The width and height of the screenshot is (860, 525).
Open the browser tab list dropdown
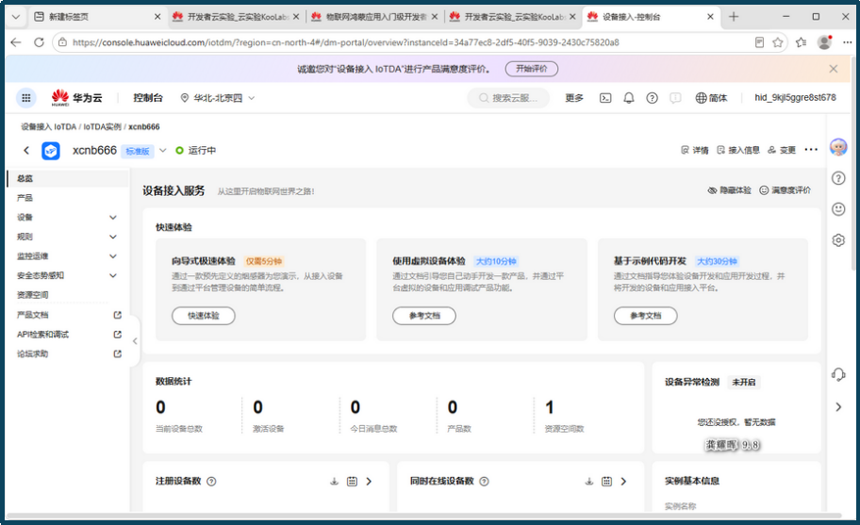pos(16,17)
